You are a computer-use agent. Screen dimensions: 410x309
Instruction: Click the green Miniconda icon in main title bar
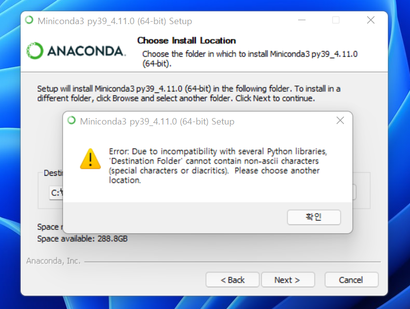click(x=29, y=20)
